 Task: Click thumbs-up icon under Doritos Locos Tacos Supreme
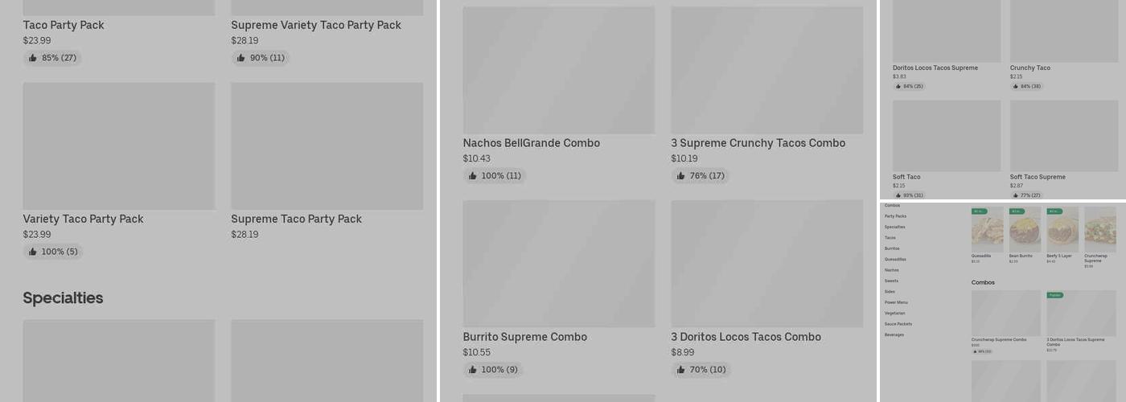[898, 86]
